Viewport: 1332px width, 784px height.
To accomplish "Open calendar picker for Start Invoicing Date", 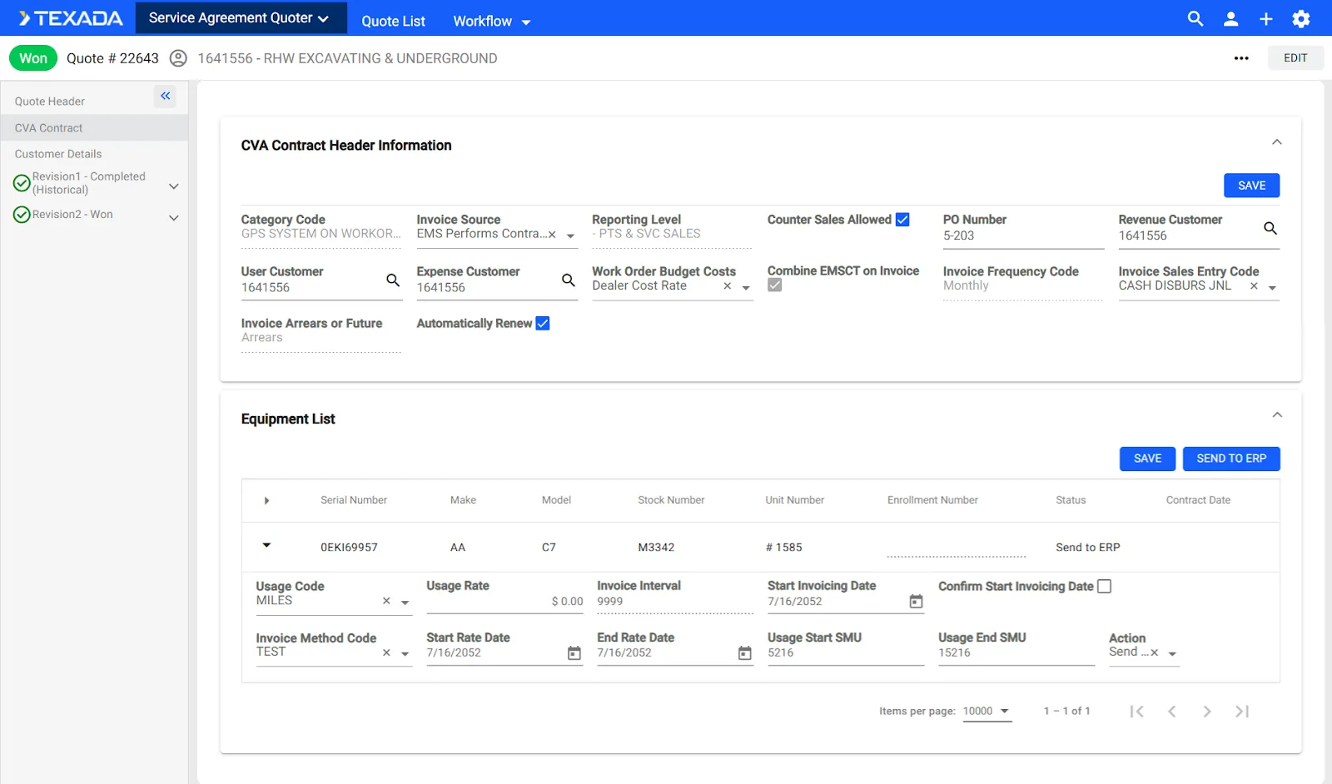I will coord(916,601).
